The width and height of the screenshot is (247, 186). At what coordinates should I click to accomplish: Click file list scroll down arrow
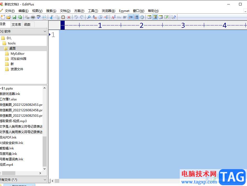(x=45, y=169)
